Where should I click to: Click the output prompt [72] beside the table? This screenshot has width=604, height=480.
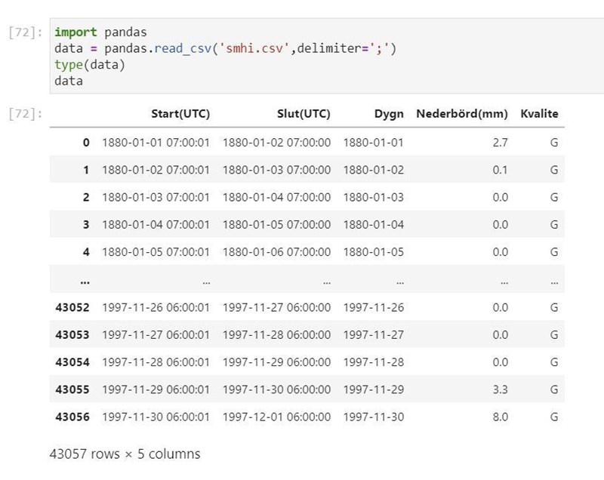tap(25, 115)
